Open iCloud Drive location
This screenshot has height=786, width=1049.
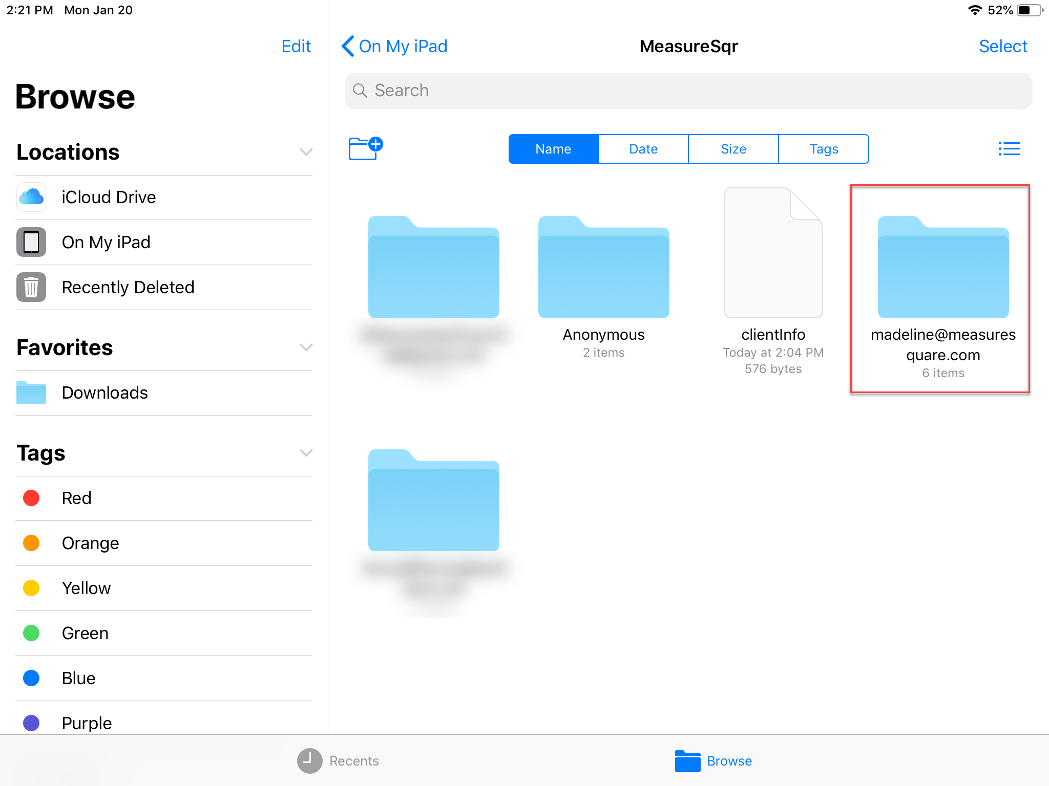[x=109, y=198]
